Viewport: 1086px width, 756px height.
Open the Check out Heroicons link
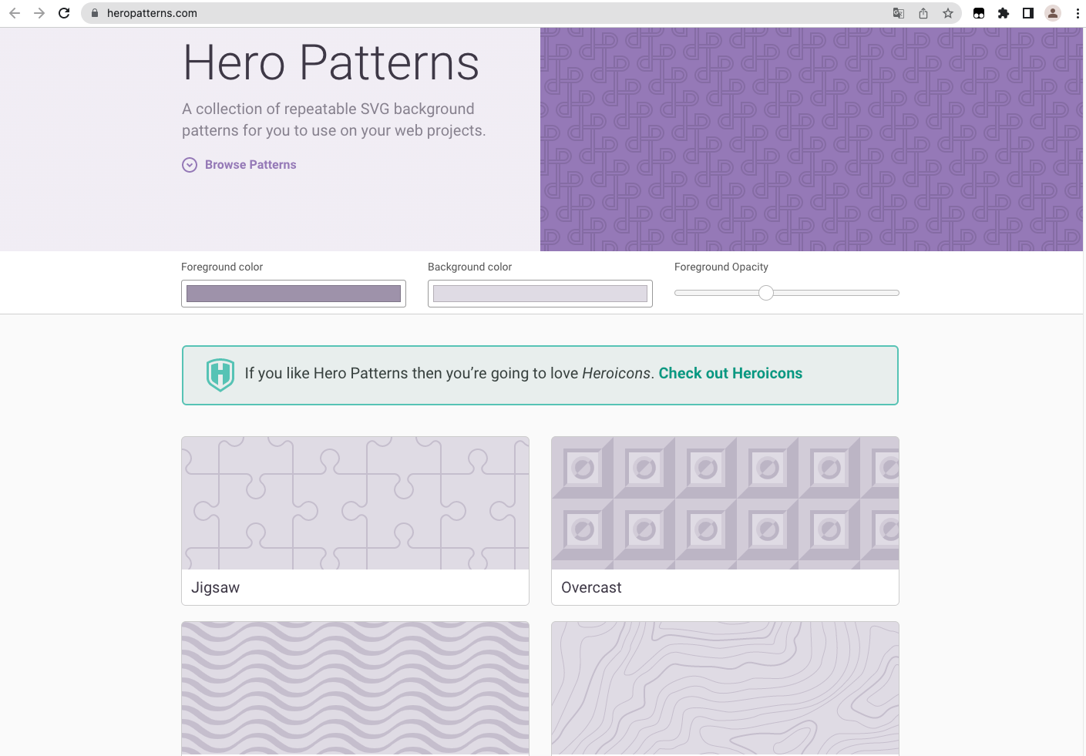pyautogui.click(x=730, y=374)
